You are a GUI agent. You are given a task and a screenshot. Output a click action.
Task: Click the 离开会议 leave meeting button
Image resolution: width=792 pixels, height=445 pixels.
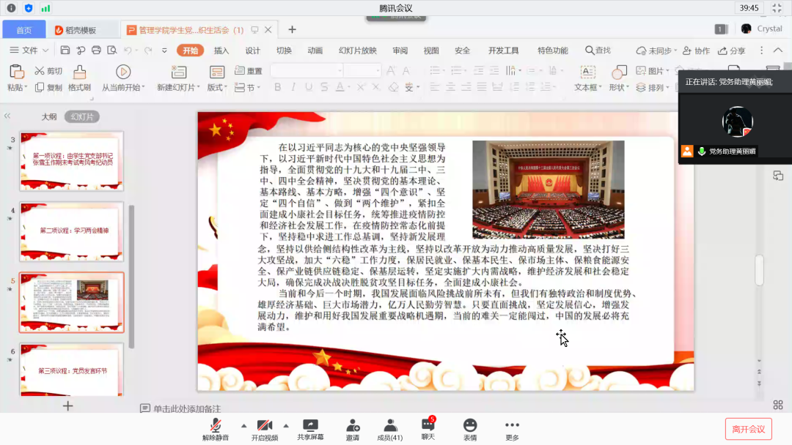[x=748, y=429]
